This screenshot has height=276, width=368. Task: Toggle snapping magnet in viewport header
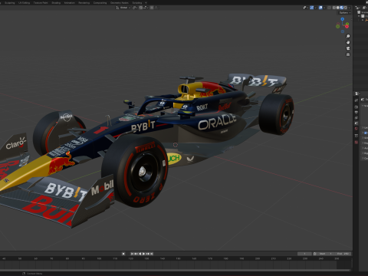tap(140, 8)
